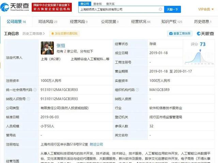Click the 附近公司 link
218x163 pixels.
click(x=96, y=144)
